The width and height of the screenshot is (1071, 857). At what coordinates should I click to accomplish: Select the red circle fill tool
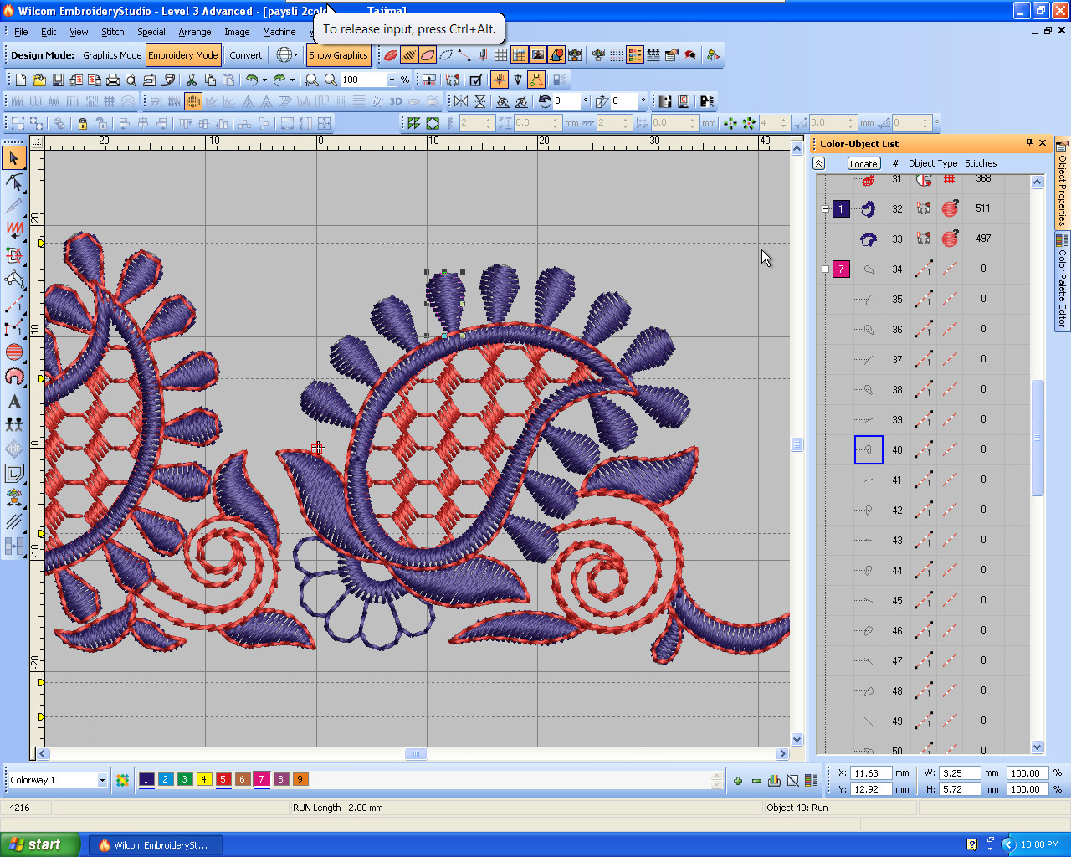(x=14, y=352)
